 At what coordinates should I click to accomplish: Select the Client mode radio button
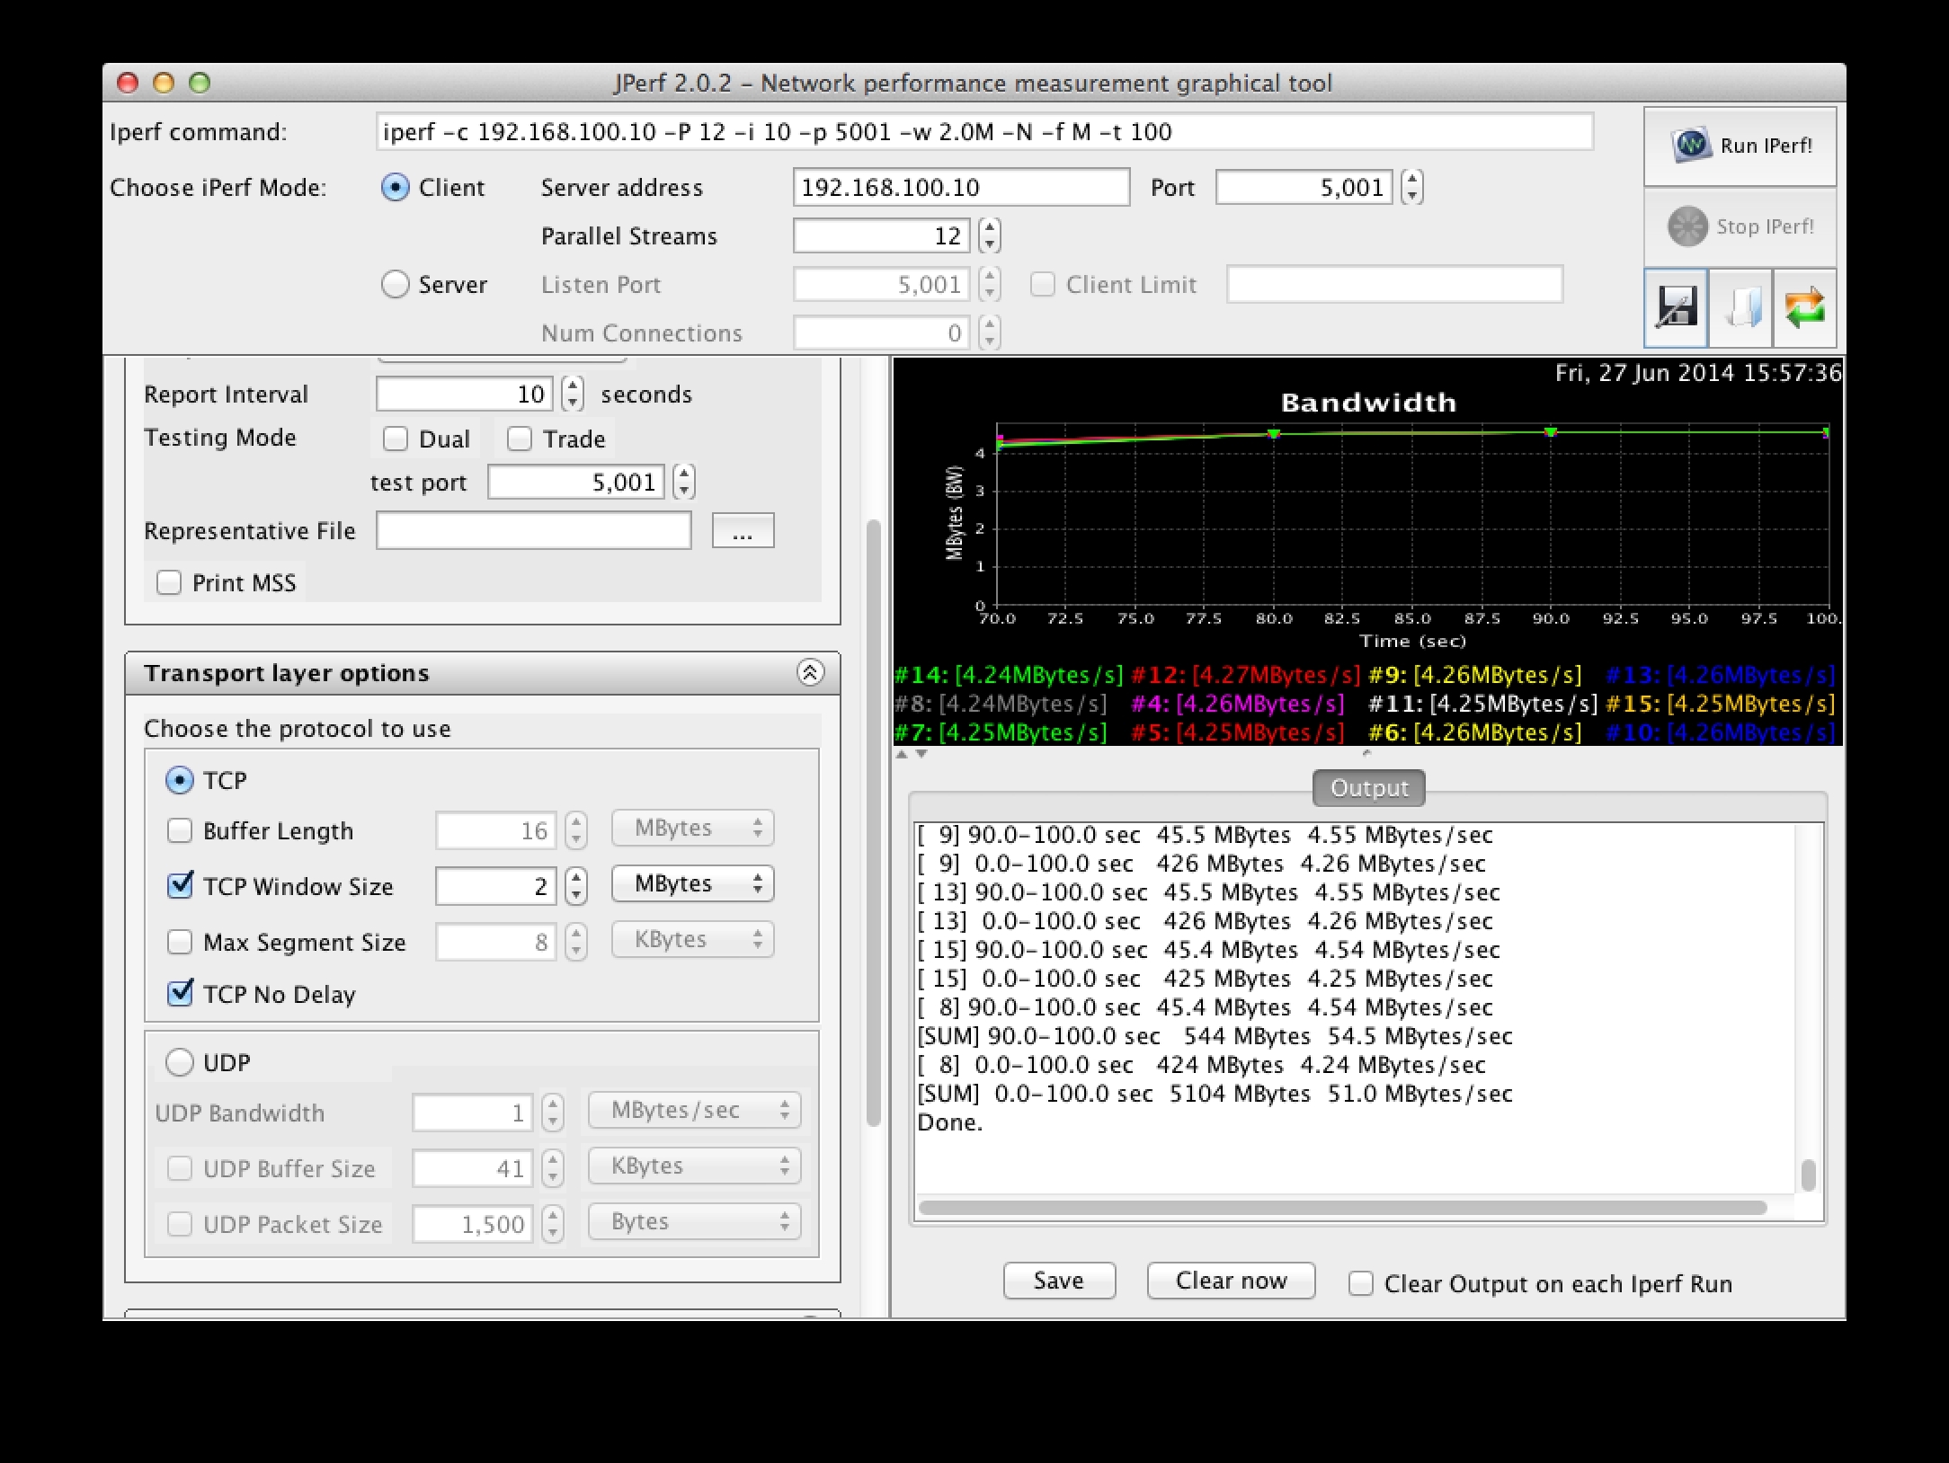396,187
